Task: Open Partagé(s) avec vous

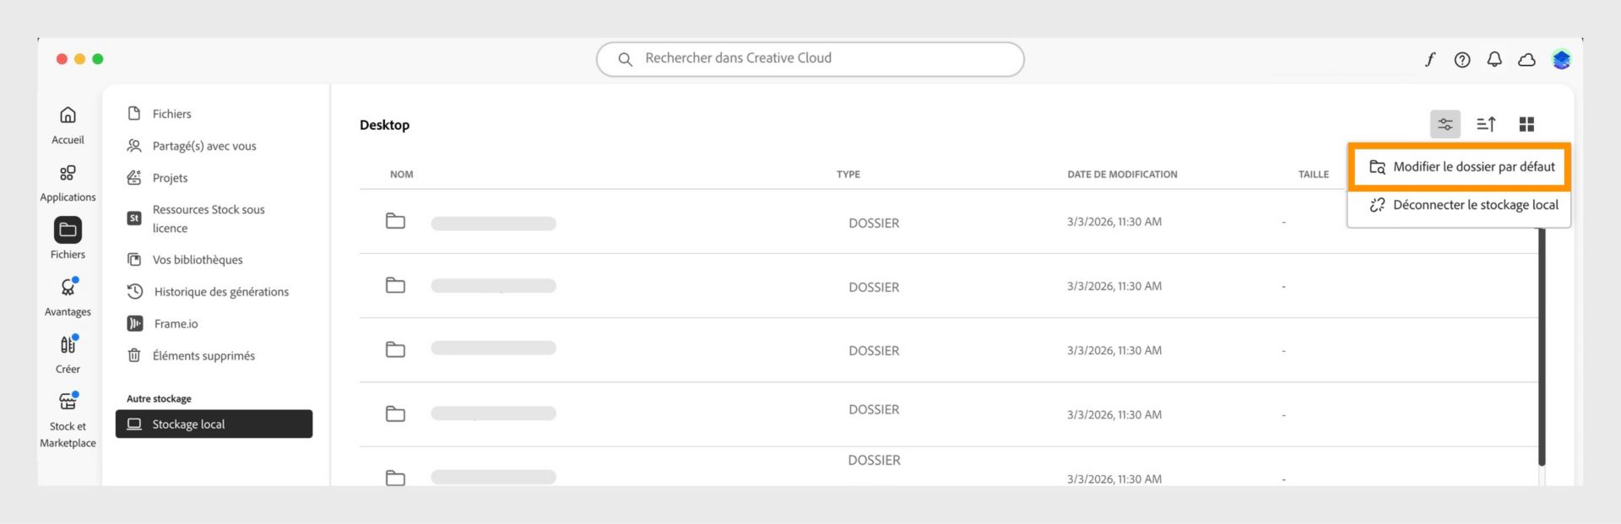Action: click(x=192, y=146)
